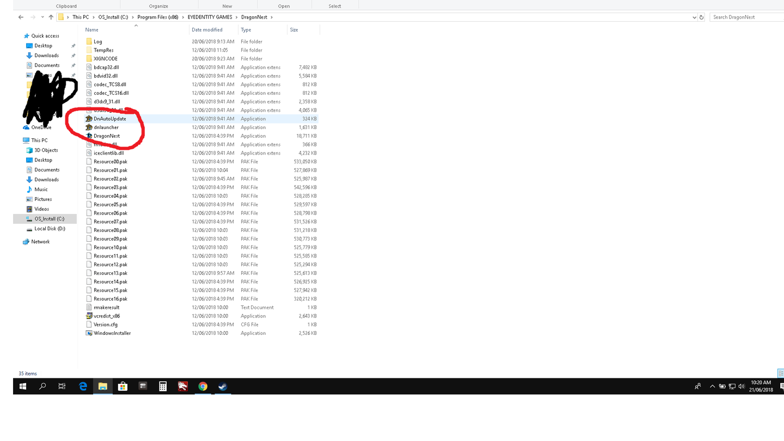784x441 pixels.
Task: Go back with the Back arrow
Action: [x=21, y=17]
